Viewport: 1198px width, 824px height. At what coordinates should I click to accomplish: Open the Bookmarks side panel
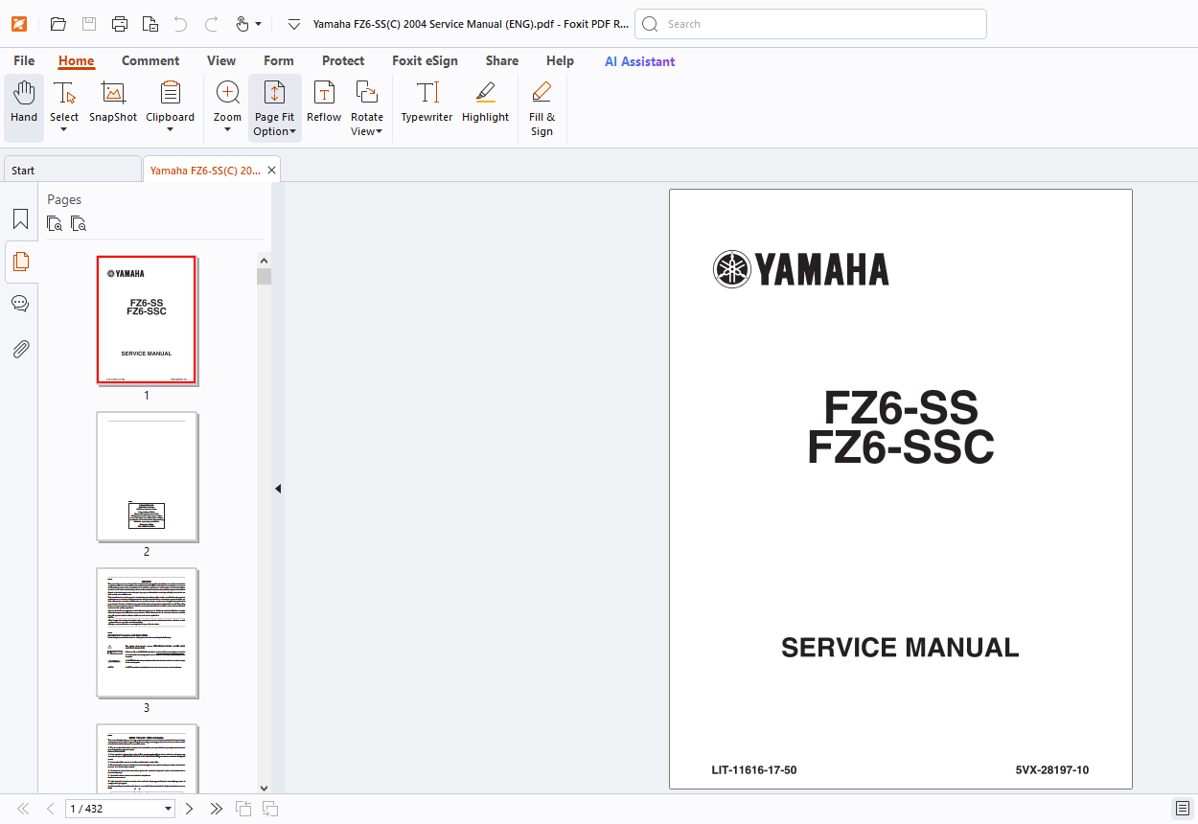click(20, 219)
